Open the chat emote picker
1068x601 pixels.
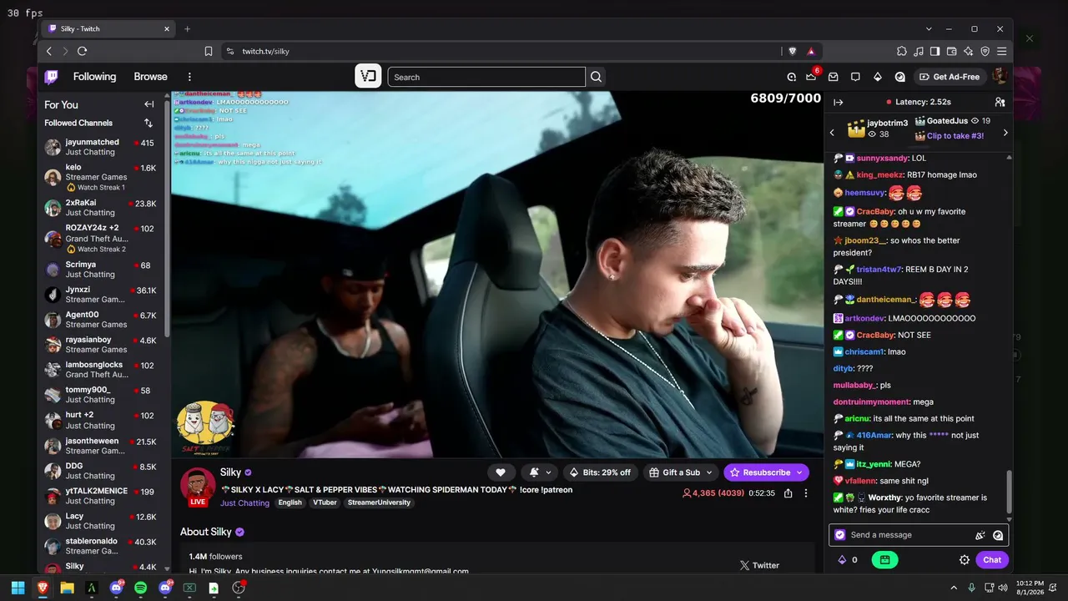998,535
